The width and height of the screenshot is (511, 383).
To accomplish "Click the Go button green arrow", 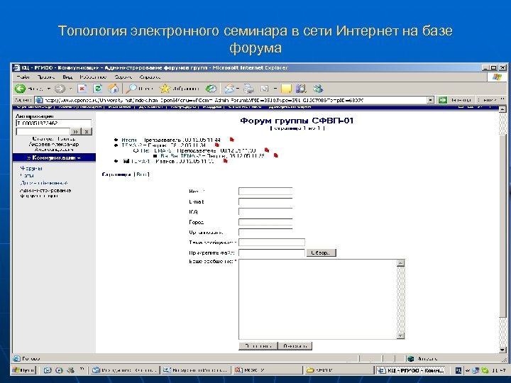I will coord(442,100).
